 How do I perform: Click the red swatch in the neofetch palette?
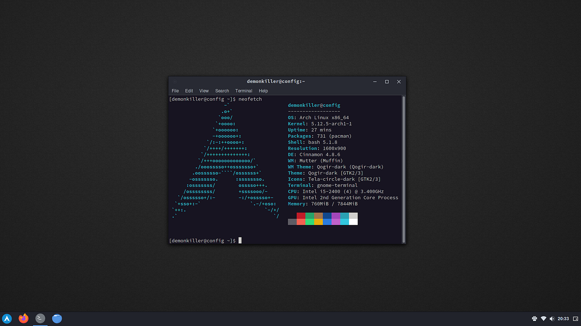point(301,216)
